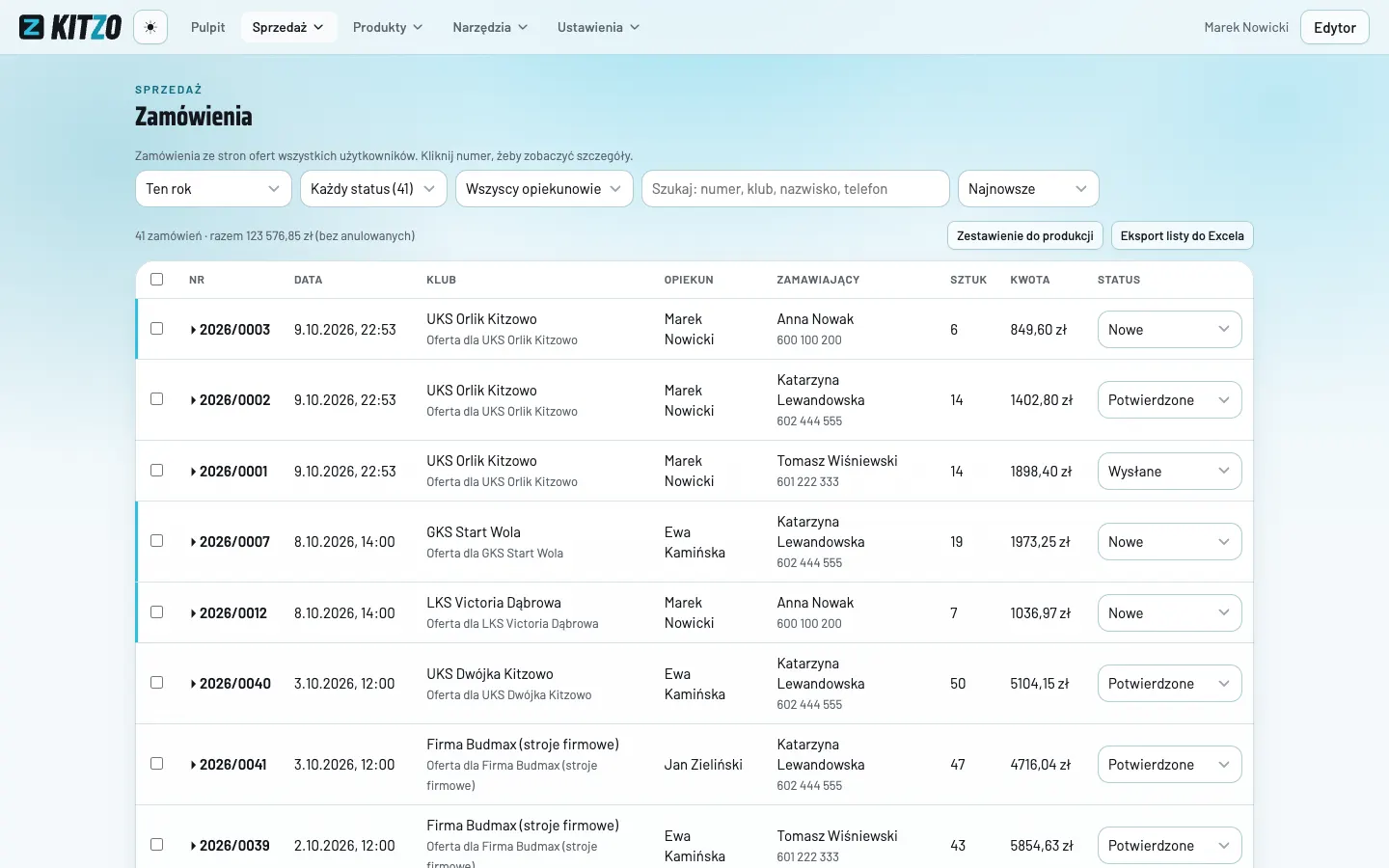
Task: Expand order 2026/0007 details triangle
Action: coord(193,542)
